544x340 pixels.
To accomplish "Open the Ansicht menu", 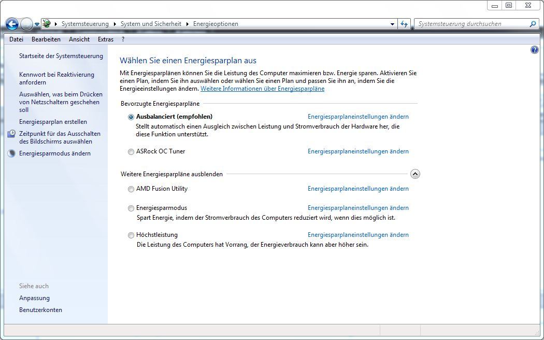I will (79, 39).
